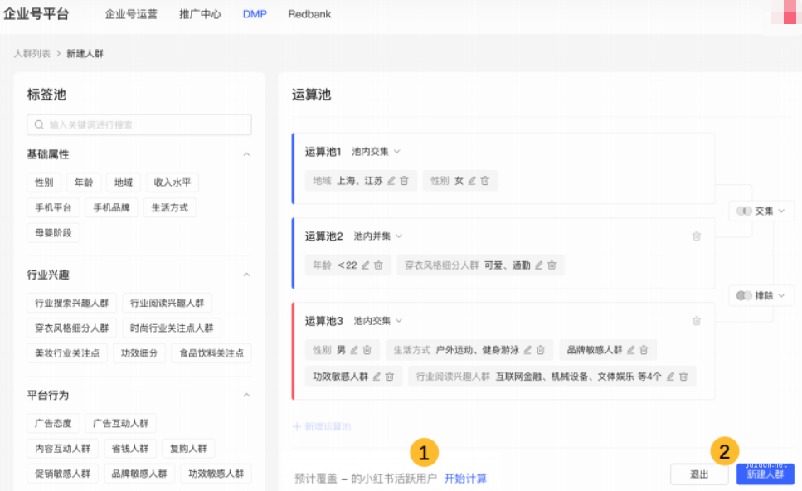Delete the 性别 女 tag via its trash icon
Screen dimensions: 802x491
pos(485,181)
